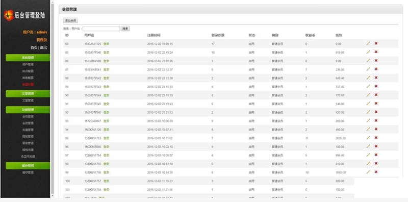Delete member ID 85 with red X
Image resolution: width=408 pixels, height=202 pixels.
pyautogui.click(x=376, y=52)
